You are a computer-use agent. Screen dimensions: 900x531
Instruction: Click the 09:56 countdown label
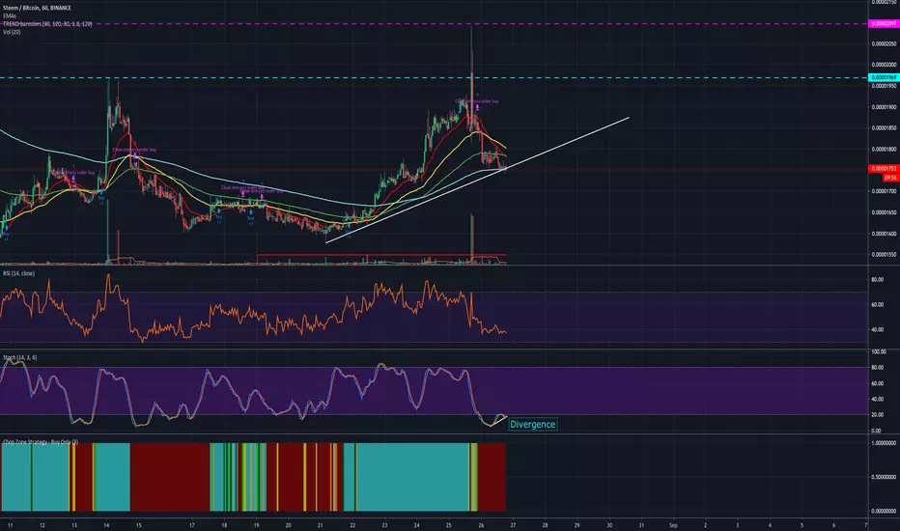tap(890, 178)
